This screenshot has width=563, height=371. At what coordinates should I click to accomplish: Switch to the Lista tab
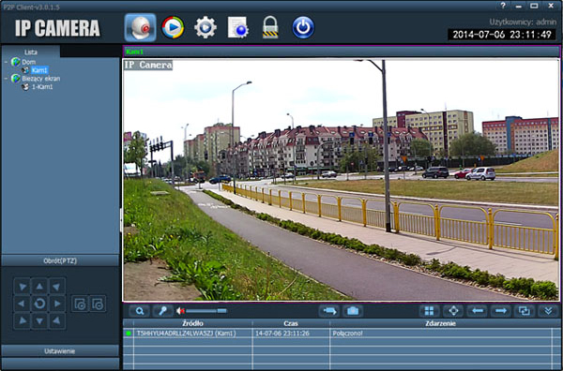pyautogui.click(x=31, y=52)
